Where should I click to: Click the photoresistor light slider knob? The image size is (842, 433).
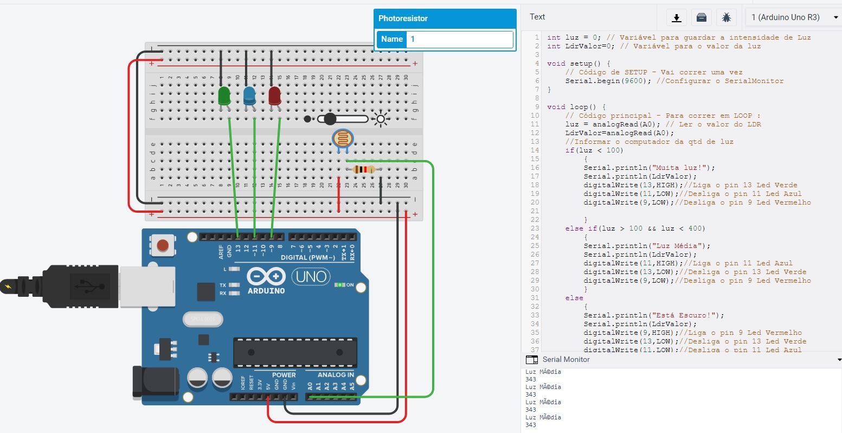330,119
